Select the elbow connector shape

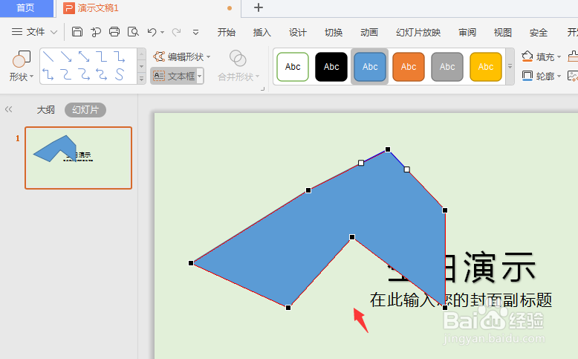(x=101, y=56)
